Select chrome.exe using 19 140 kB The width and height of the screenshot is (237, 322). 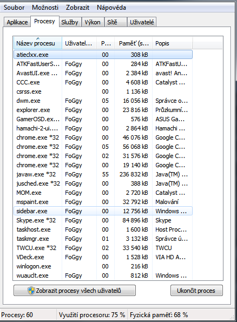pyautogui.click(x=103, y=165)
